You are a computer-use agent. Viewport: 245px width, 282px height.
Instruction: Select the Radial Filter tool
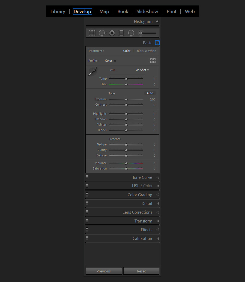click(131, 33)
